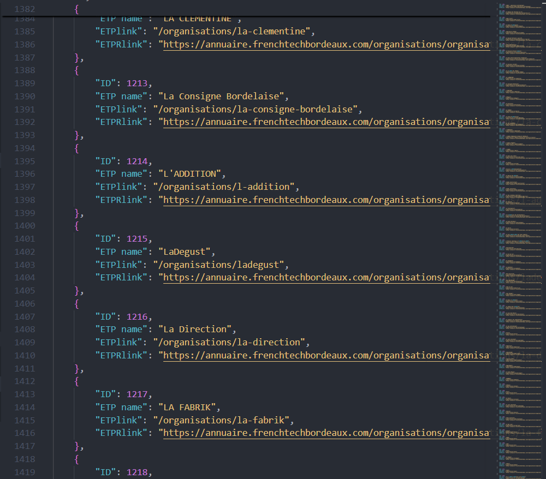Click the minimap to jump in file
Viewport: 546px width, 479px height.
point(519,240)
